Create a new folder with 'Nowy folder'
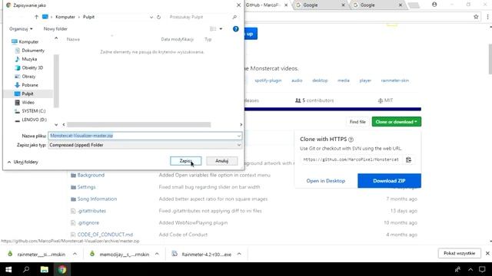This screenshot has height=276, width=492. [55, 29]
